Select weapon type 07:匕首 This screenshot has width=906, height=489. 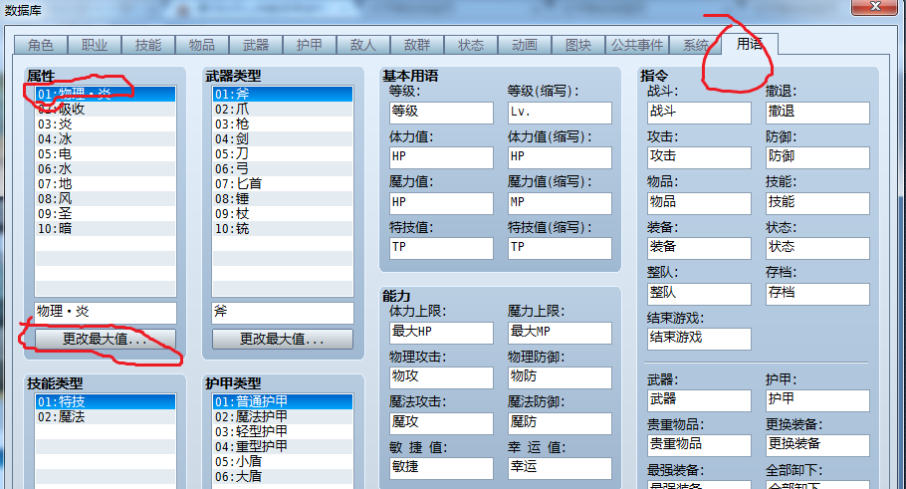(283, 184)
